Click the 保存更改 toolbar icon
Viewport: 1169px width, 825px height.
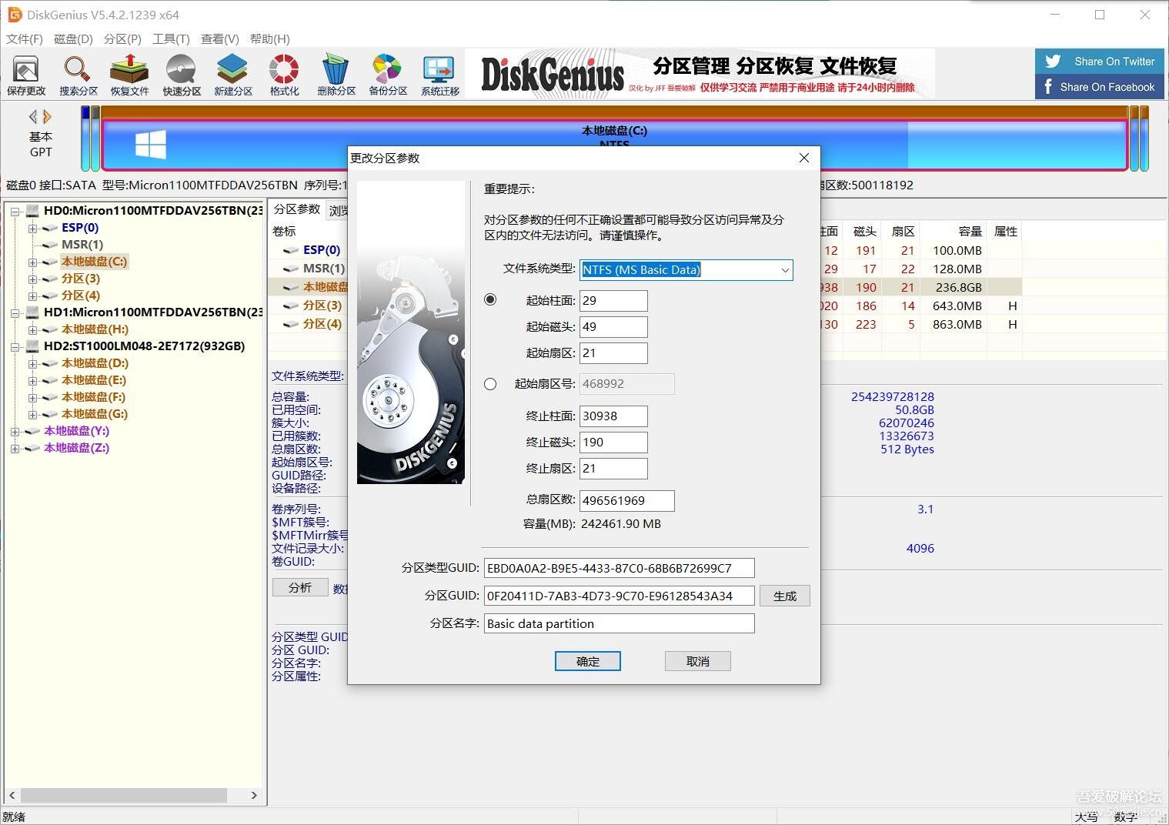point(26,75)
